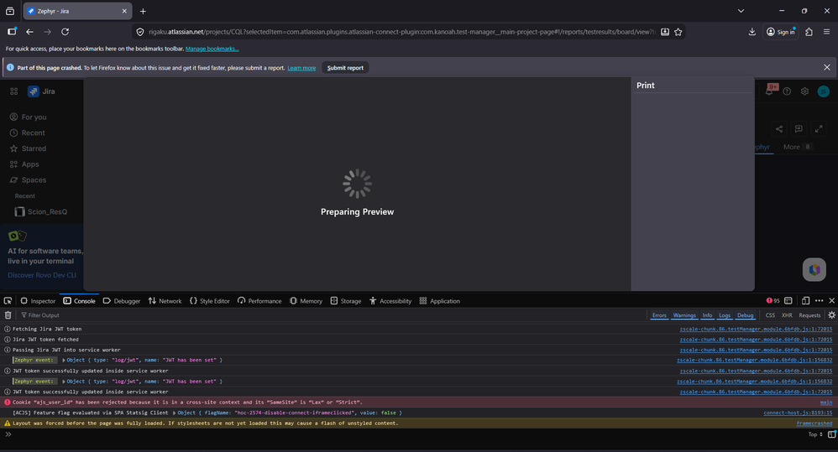Bookmark this page with star icon
The height and width of the screenshot is (452, 838).
(x=678, y=32)
